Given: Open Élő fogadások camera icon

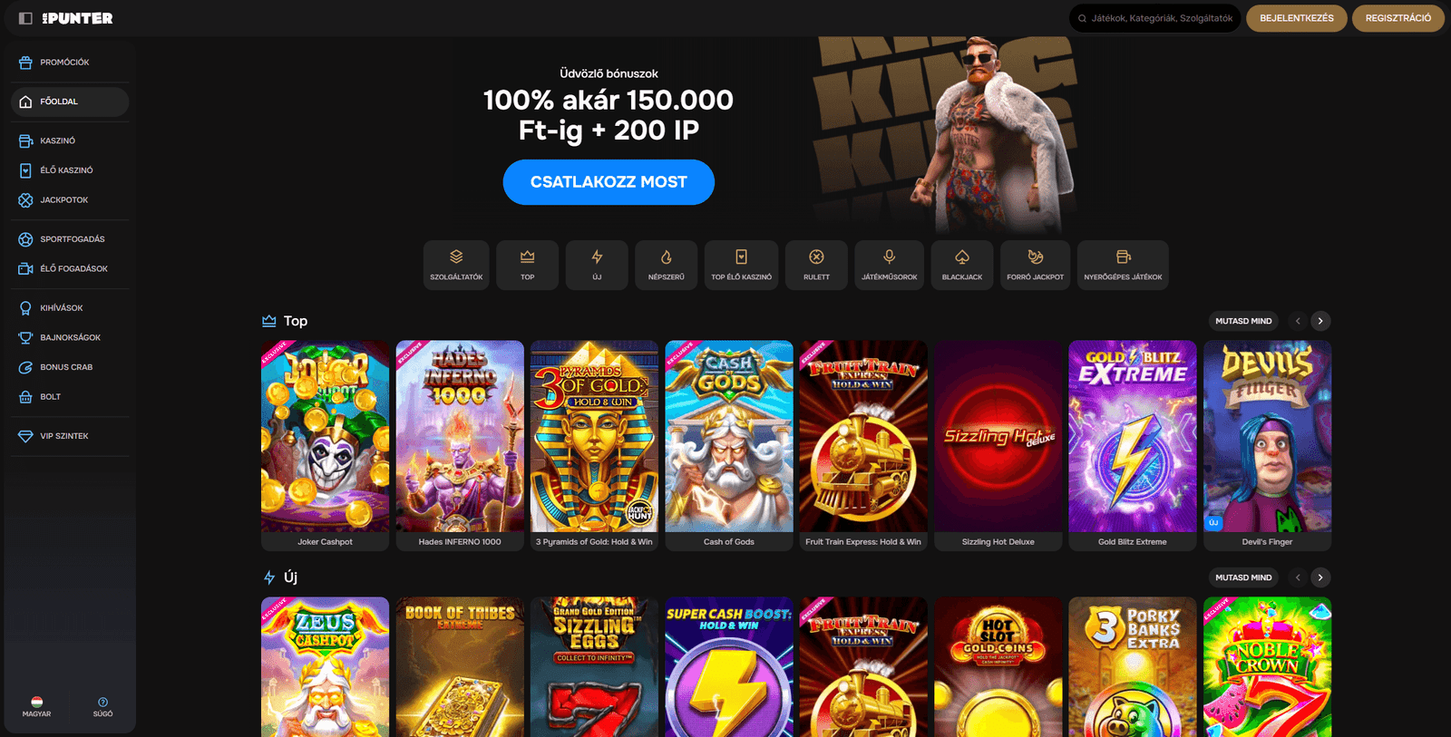Looking at the screenshot, I should (x=25, y=269).
